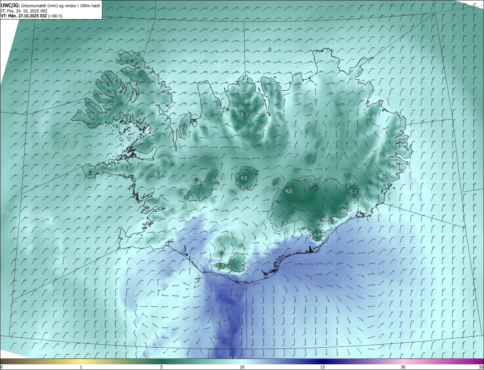Select the initial time 'IT: Fös. 24. 10. 2025 09Z'
The image size is (484, 370).
(24, 11)
